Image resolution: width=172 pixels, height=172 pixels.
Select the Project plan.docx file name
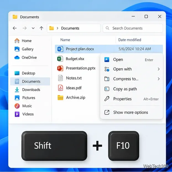(80, 49)
